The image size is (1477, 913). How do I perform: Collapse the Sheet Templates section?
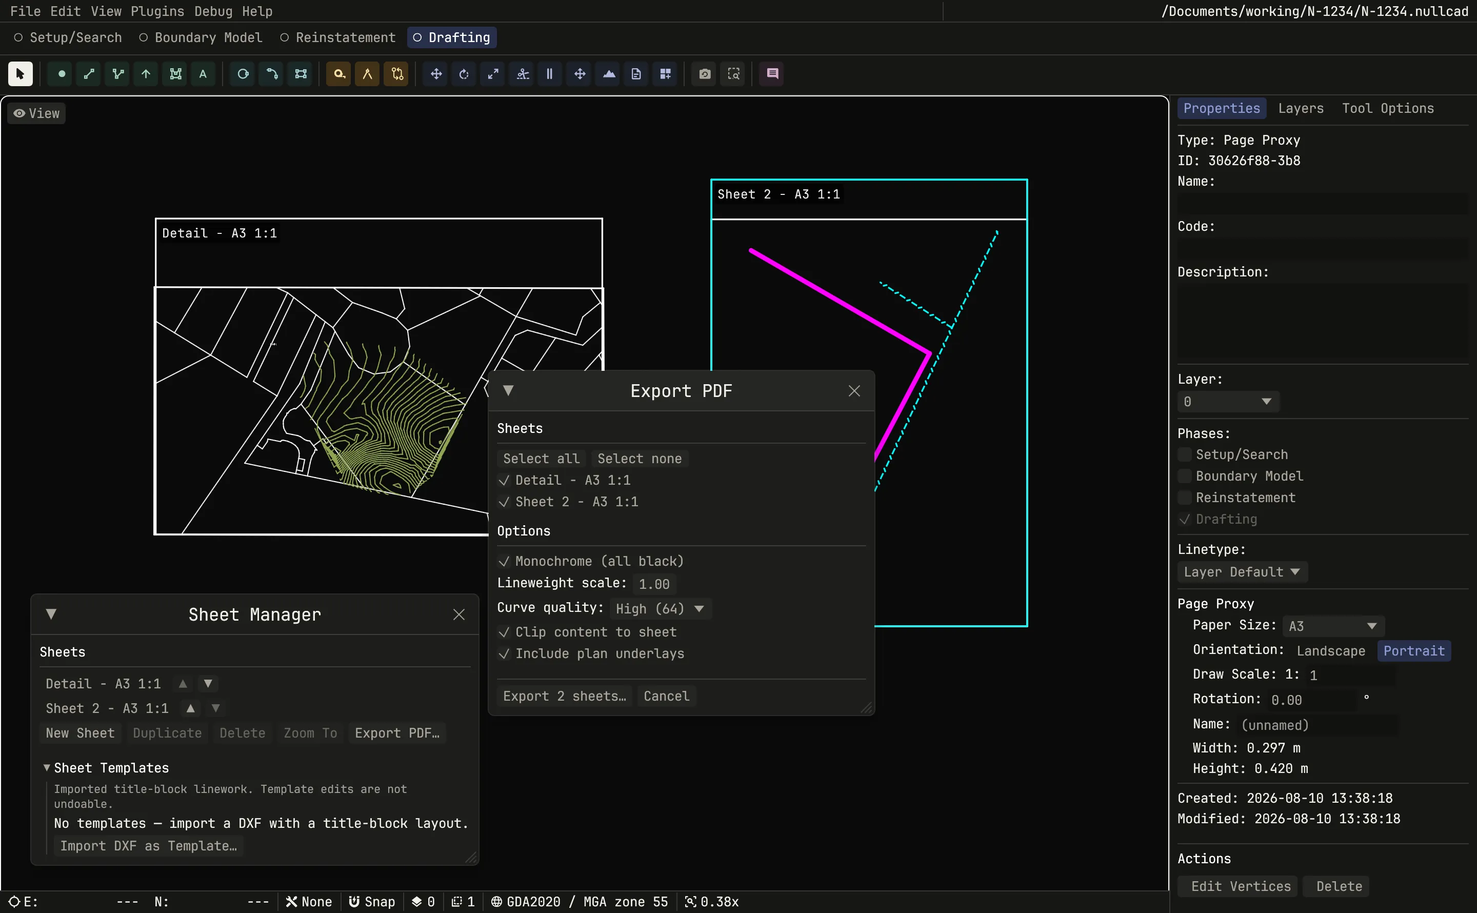click(47, 767)
